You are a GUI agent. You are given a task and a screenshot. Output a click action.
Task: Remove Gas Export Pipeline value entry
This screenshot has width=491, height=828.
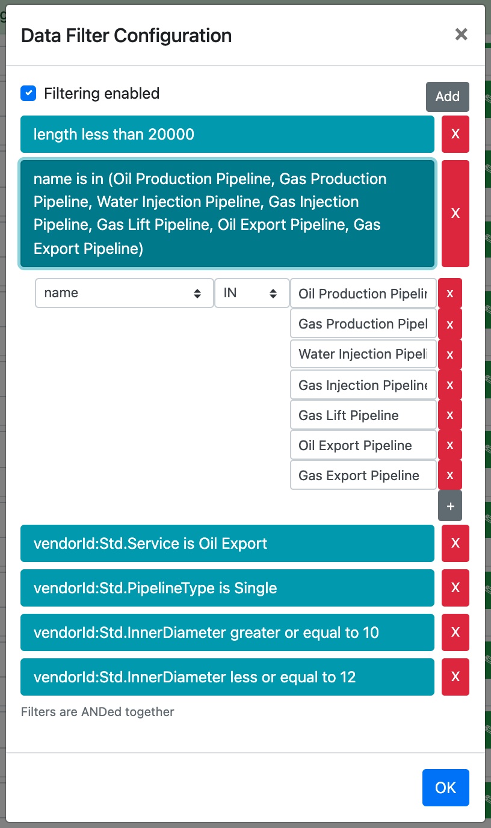(x=449, y=475)
